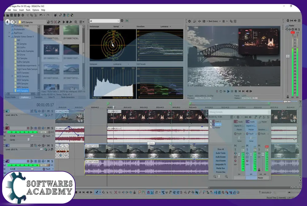Click the magnet Snapping icon in bottom toolbar
The image size is (307, 206).
pyautogui.click(x=148, y=192)
